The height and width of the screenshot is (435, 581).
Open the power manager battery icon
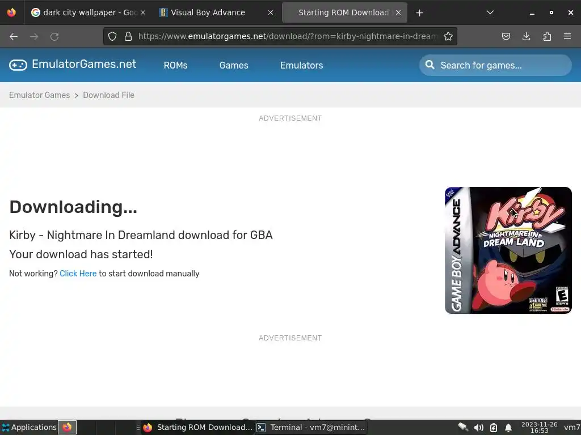[x=494, y=428]
